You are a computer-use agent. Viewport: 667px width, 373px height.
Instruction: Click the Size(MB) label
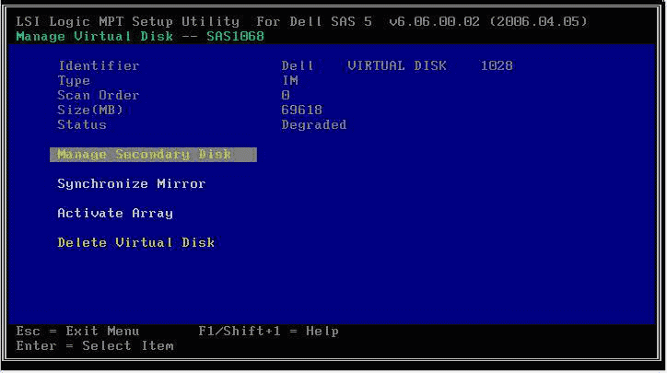click(90, 111)
